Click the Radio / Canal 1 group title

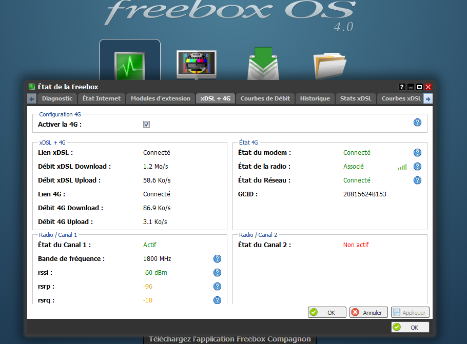click(58, 235)
